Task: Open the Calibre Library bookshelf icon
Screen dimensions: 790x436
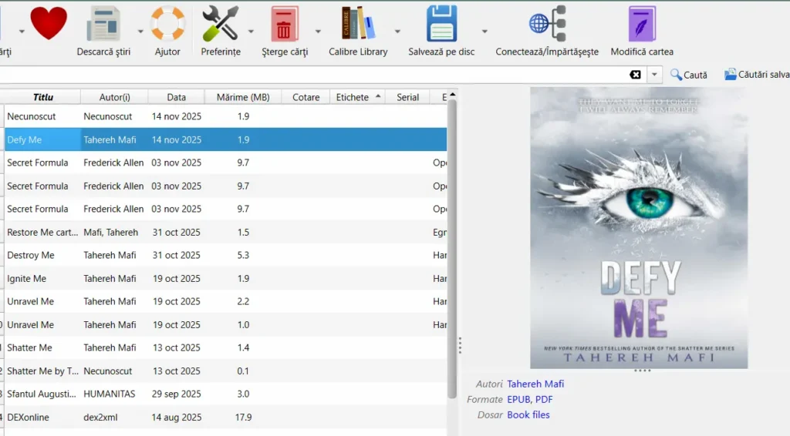Action: pos(358,25)
